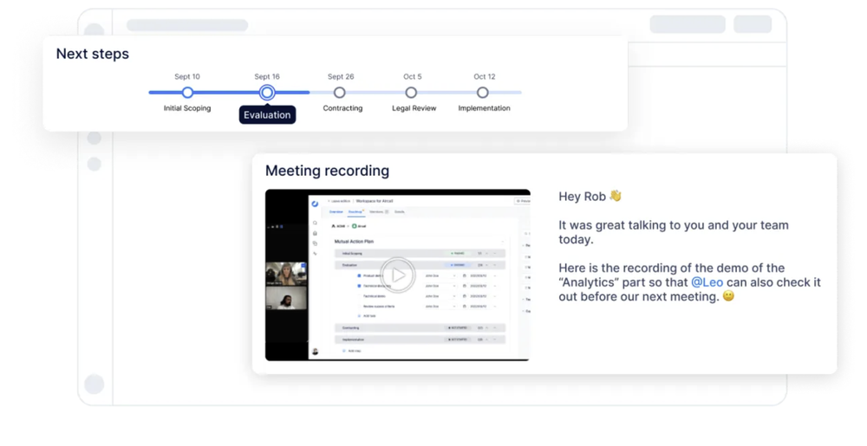Click the home icon in recording's sidebar
The image size is (867, 446).
click(316, 234)
